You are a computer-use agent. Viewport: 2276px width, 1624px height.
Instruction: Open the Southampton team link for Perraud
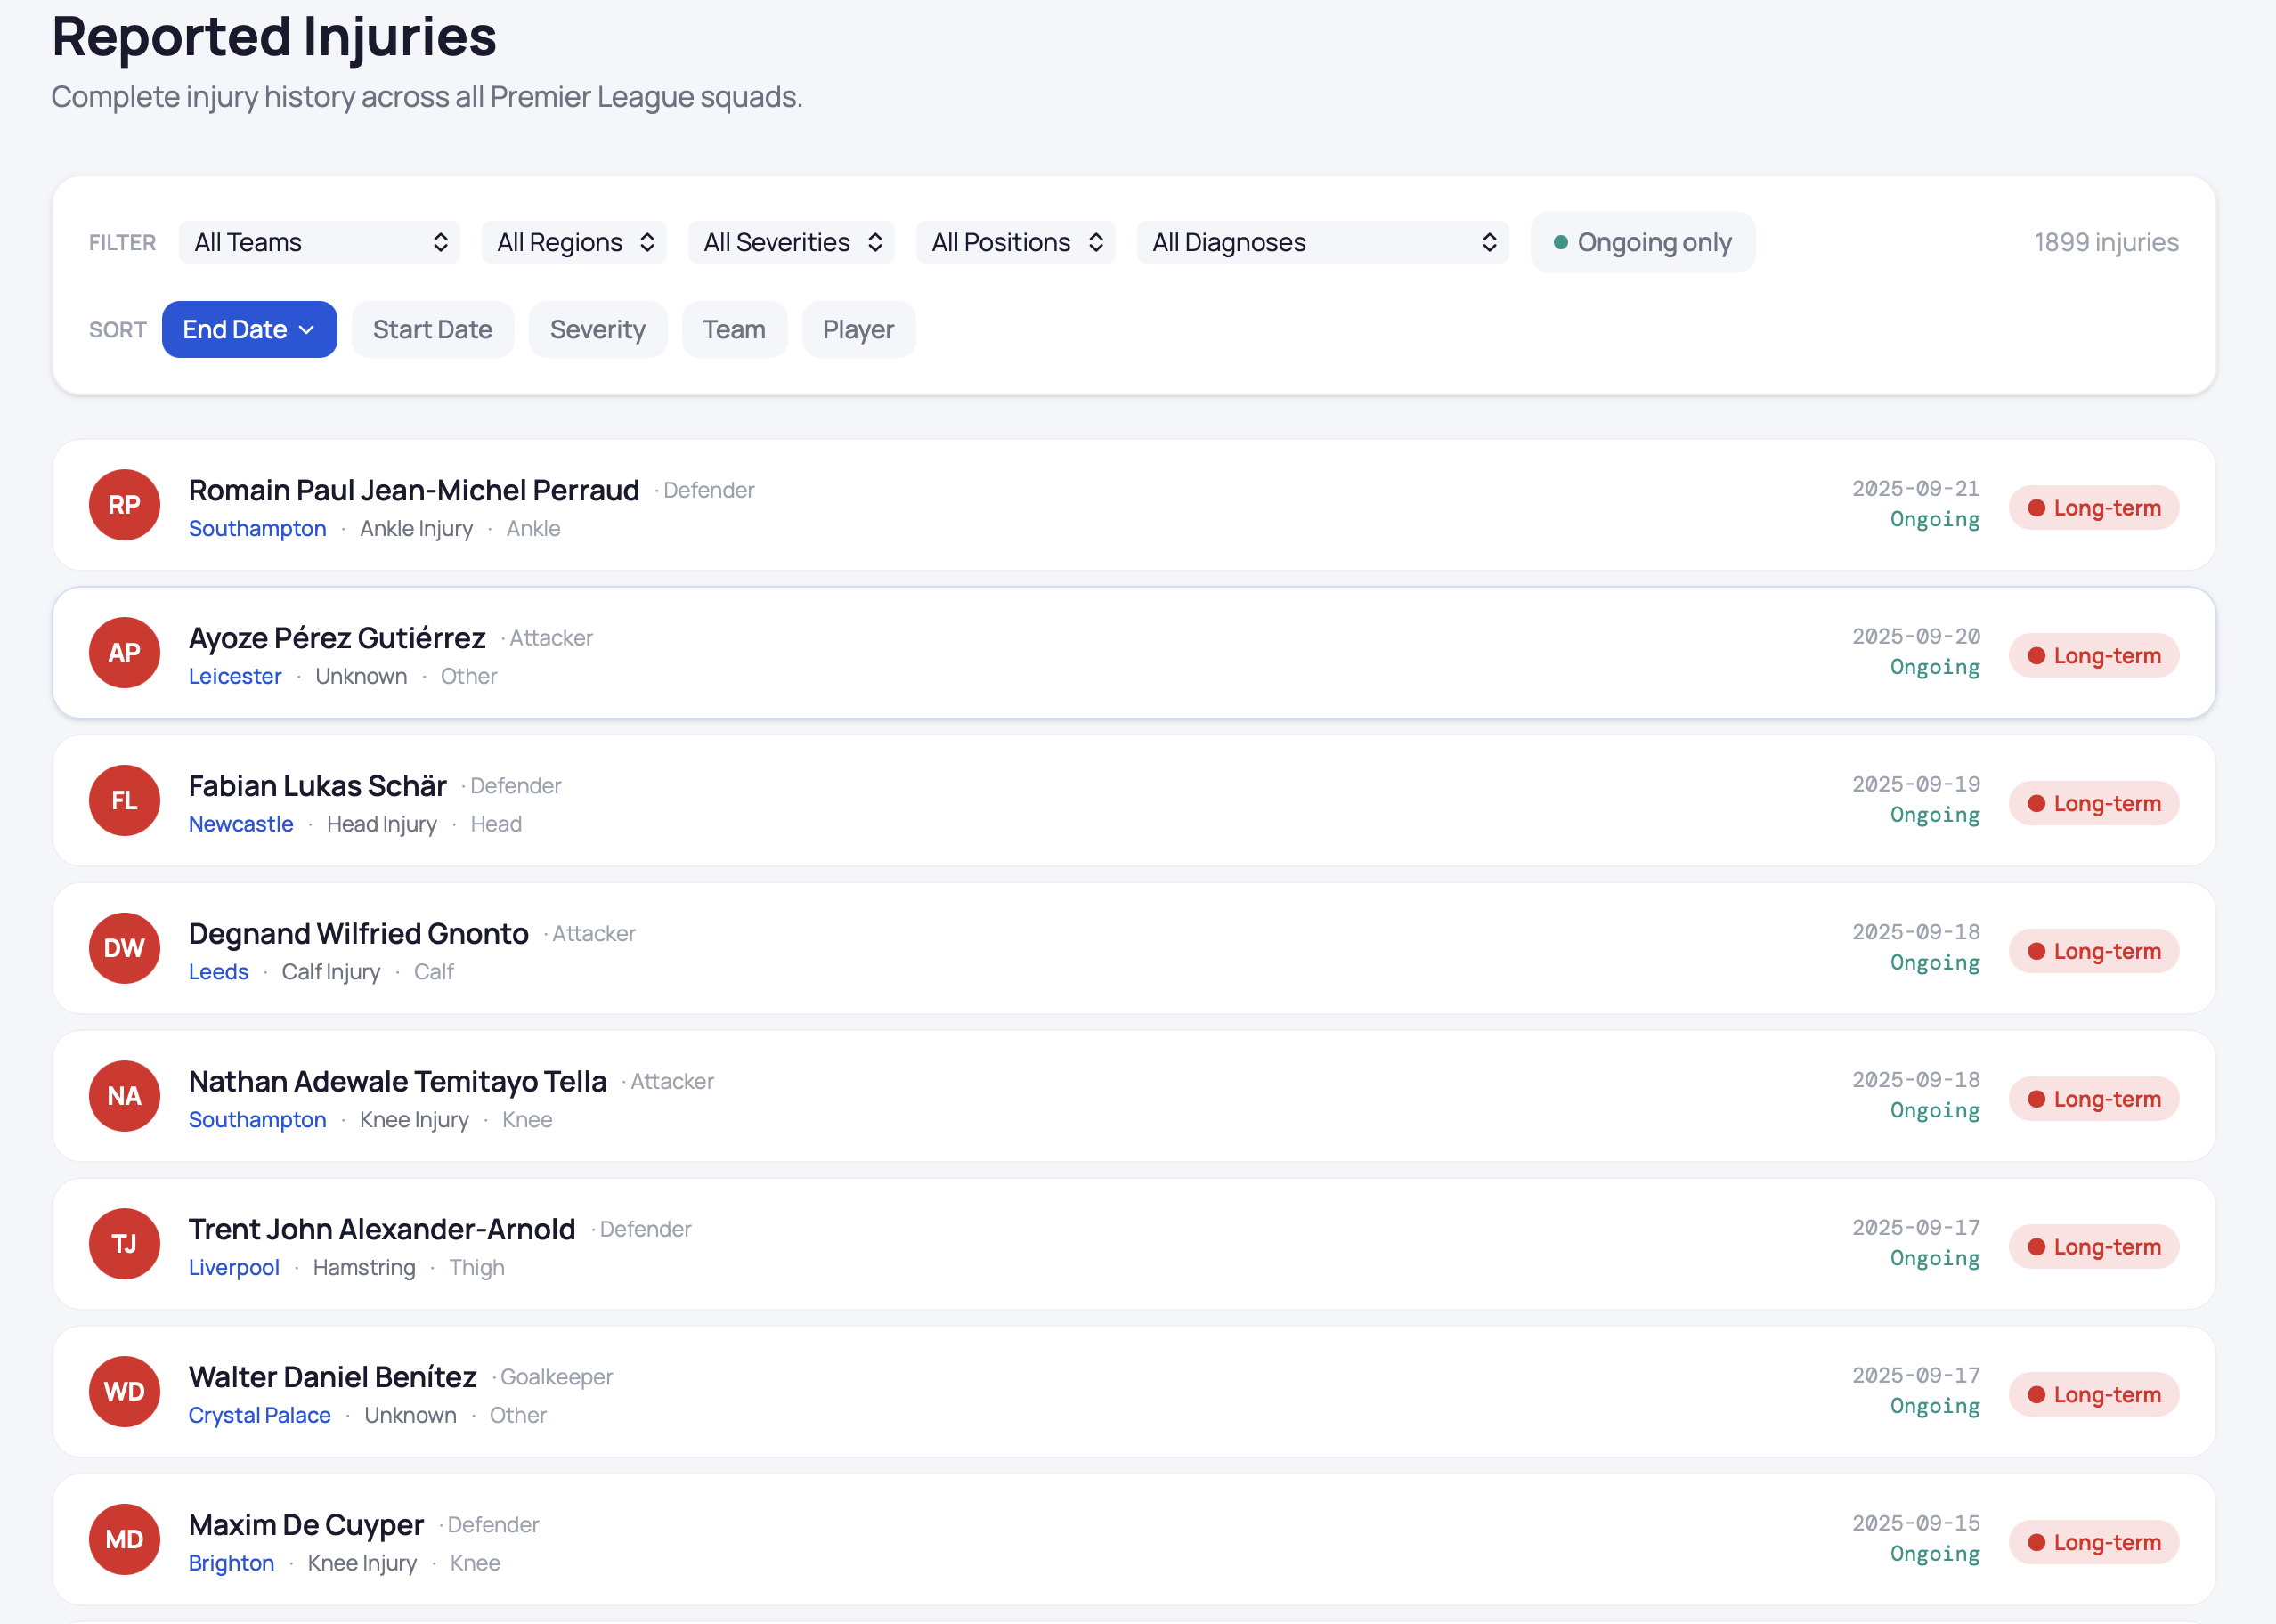click(x=257, y=528)
